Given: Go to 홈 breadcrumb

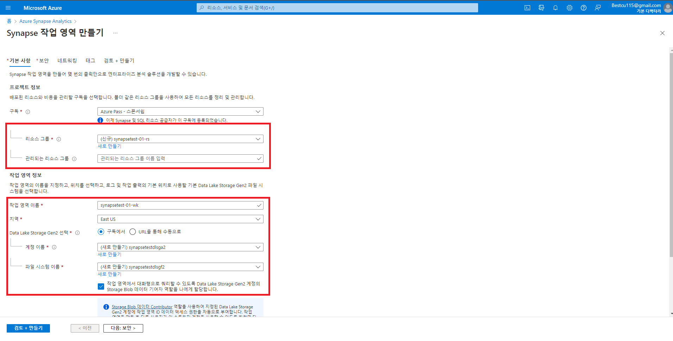Looking at the screenshot, I should pos(9,21).
